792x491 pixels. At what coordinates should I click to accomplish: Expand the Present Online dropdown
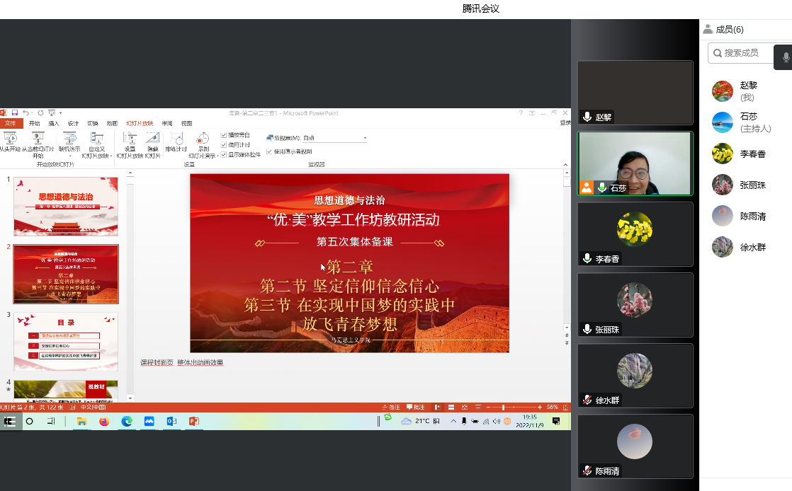click(69, 156)
